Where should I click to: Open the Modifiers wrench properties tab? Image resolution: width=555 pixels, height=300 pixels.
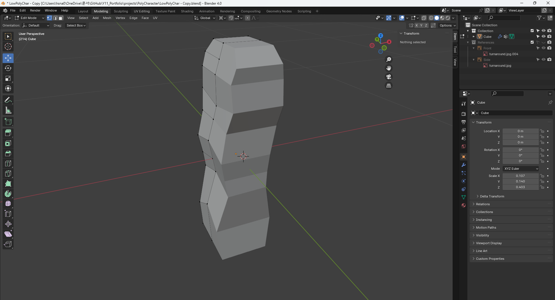[464, 165]
